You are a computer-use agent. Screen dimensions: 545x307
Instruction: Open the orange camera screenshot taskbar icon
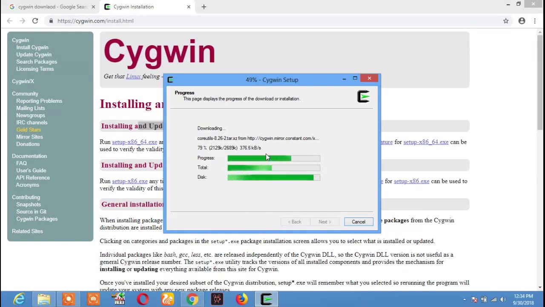93,299
